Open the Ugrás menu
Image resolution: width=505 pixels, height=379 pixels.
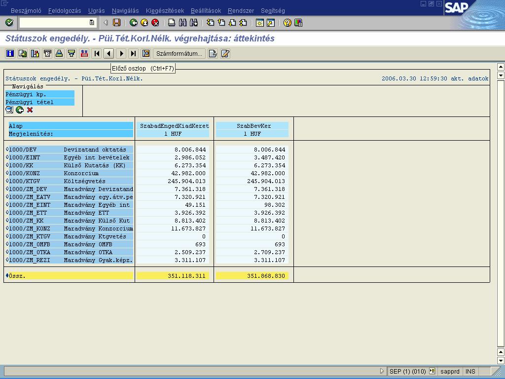(x=96, y=11)
